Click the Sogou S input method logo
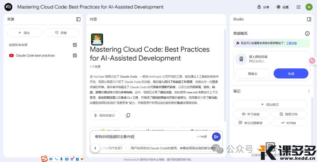This screenshot has width=317, height=162. pos(44,159)
